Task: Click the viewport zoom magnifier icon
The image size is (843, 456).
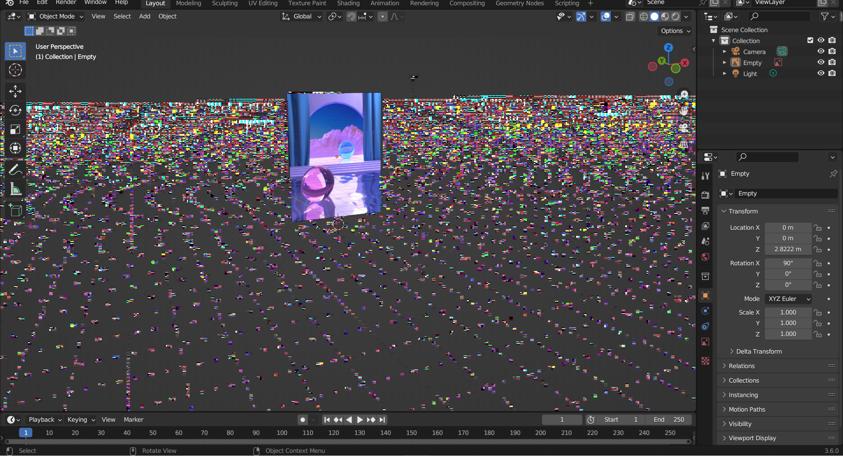Action: (684, 95)
